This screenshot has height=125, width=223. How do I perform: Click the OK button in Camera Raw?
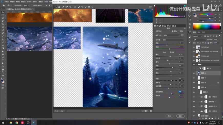180,116
